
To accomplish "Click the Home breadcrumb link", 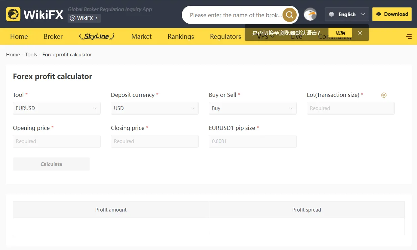I will pyautogui.click(x=13, y=55).
